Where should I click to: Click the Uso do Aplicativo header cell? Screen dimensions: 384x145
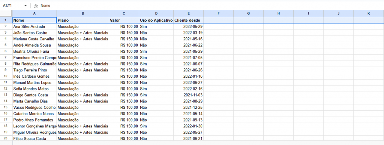coord(156,20)
